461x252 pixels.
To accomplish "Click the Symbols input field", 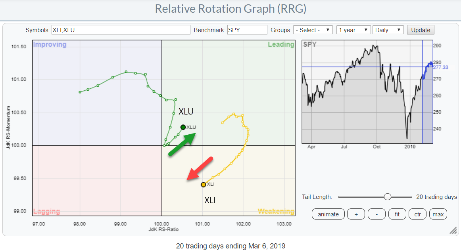I will 121,30.
